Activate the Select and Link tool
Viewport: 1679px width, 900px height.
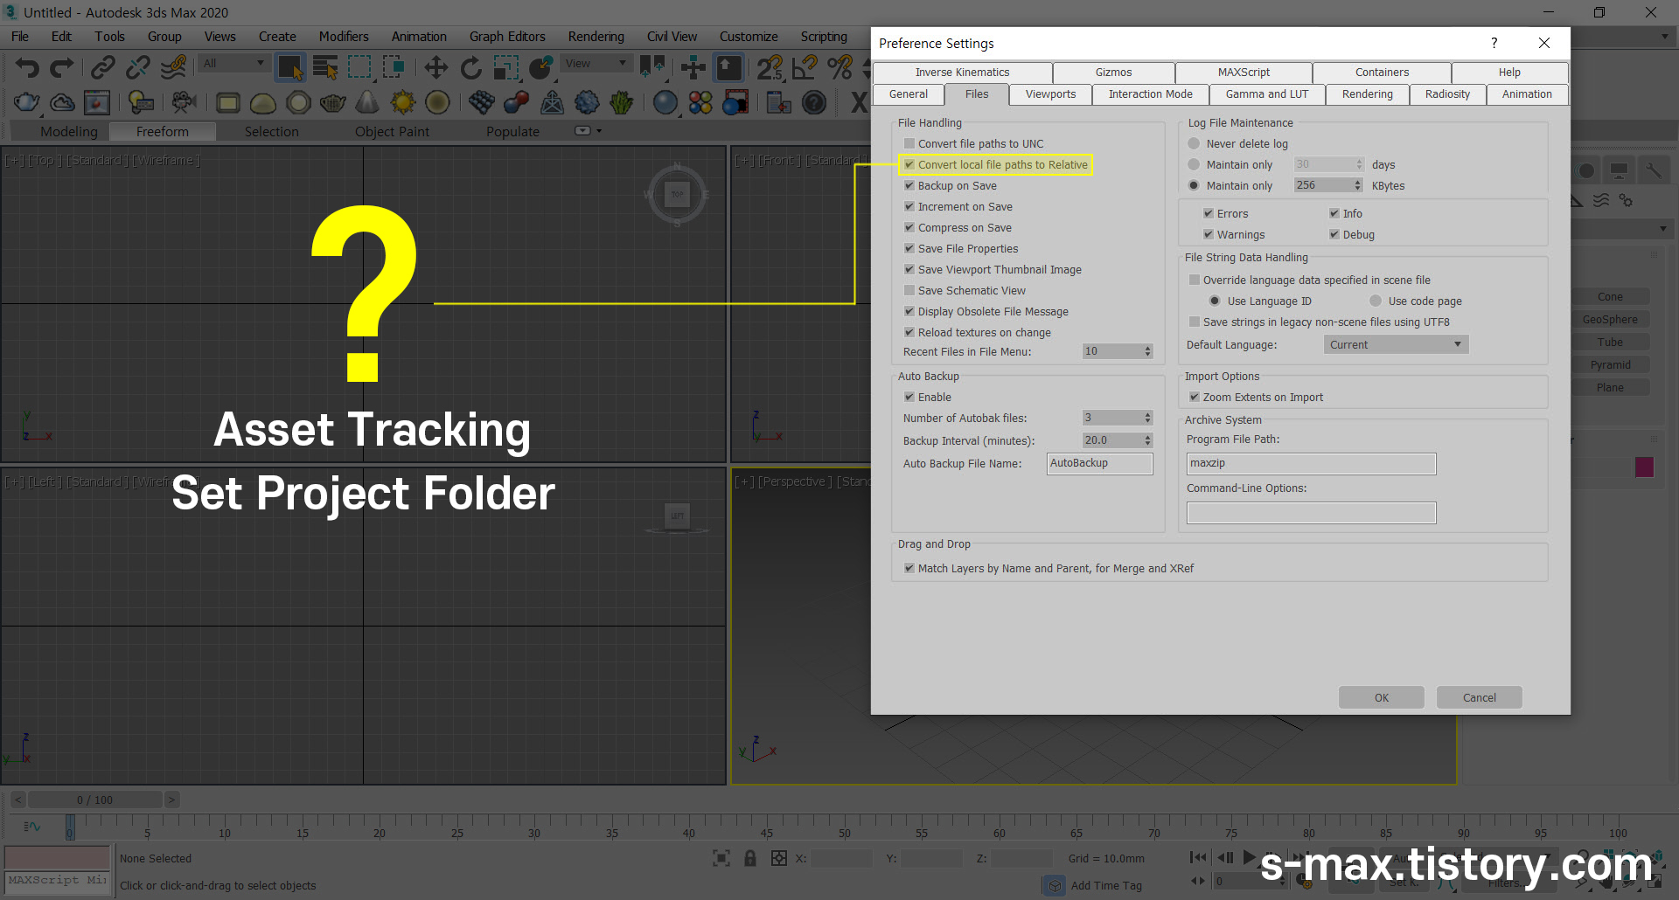103,67
